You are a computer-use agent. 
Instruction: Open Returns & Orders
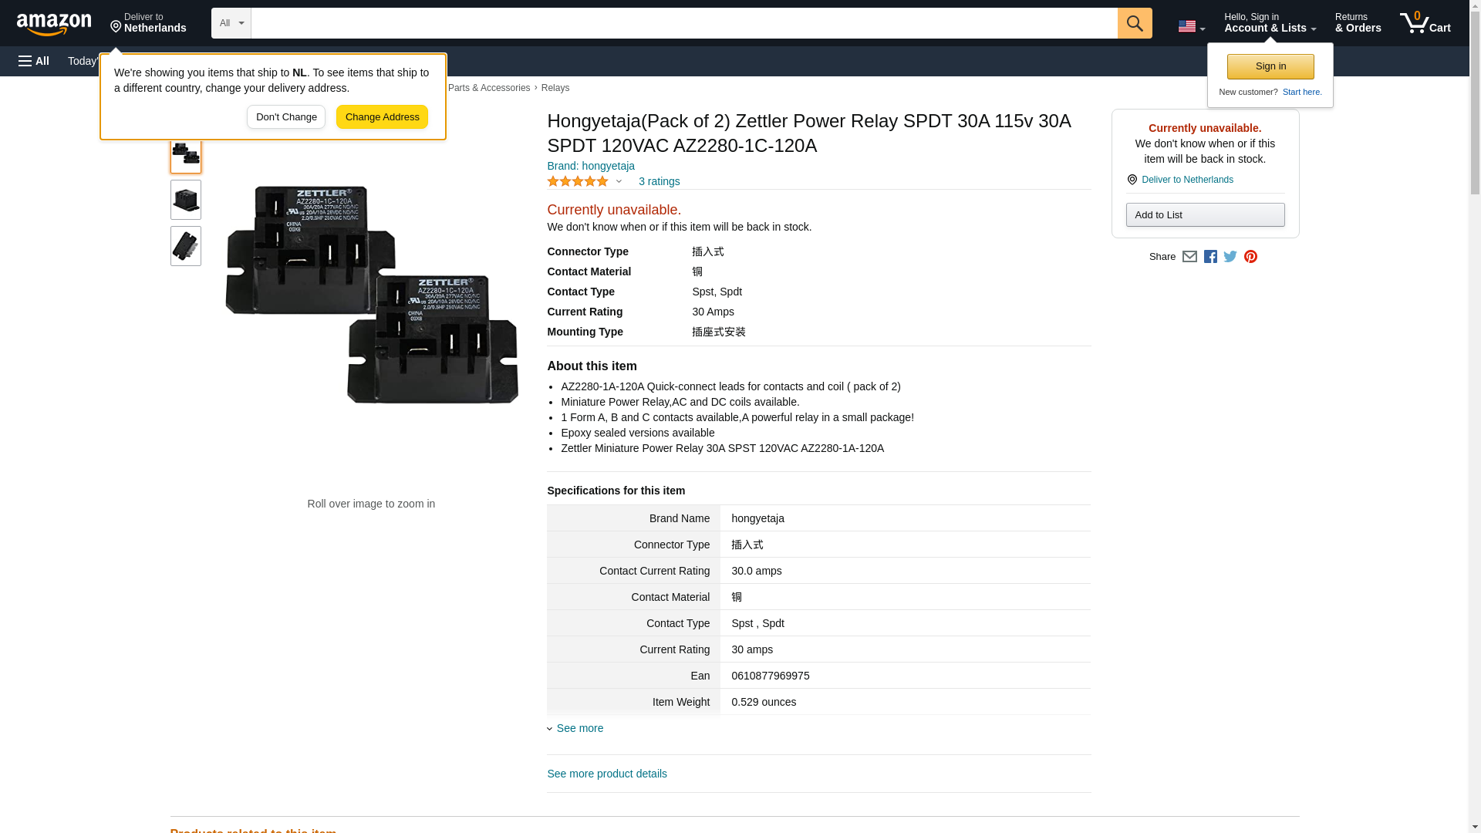(1358, 23)
